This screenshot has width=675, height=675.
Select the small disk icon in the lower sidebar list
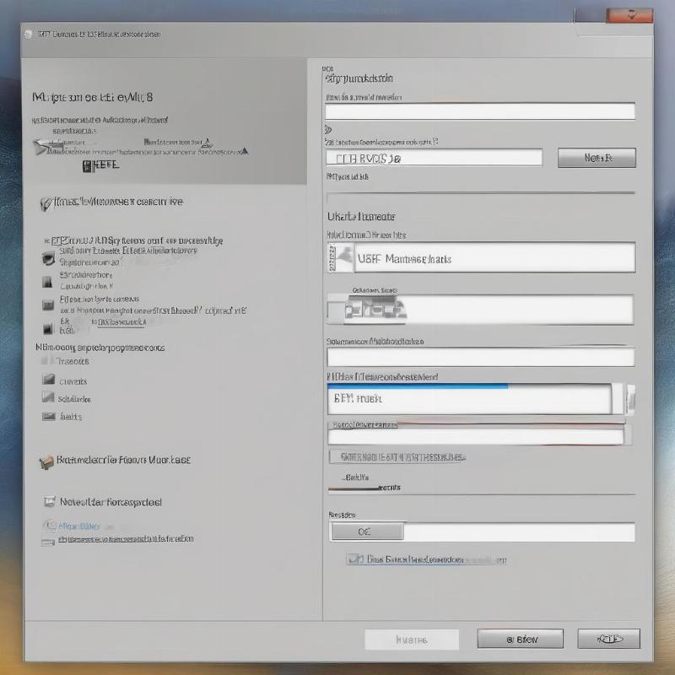tap(46, 414)
